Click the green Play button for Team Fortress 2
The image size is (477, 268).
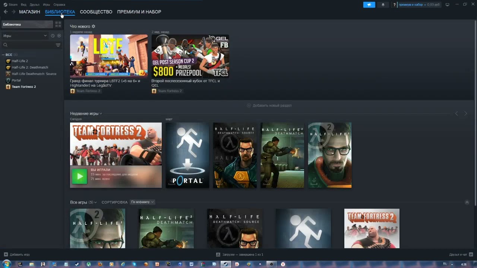pyautogui.click(x=79, y=177)
